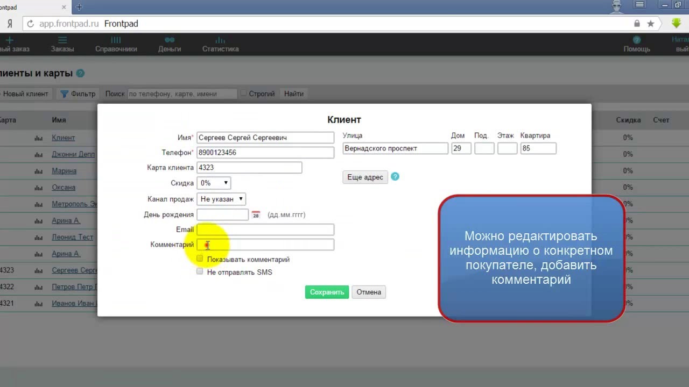689x387 pixels.
Task: Open the Канал продаж dropdown
Action: (x=221, y=199)
